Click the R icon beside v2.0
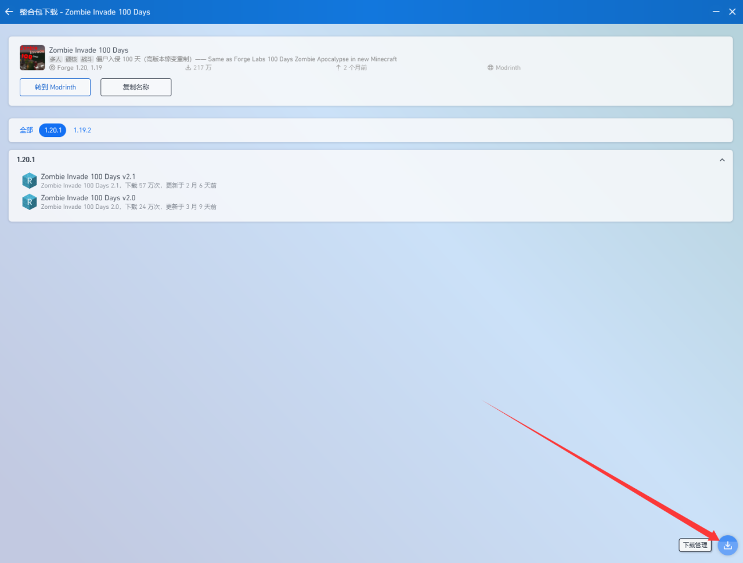Viewport: 743px width, 563px height. pos(29,202)
